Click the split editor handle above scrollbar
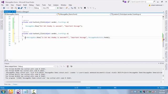This screenshot has width=168, height=94. [x=163, y=17]
